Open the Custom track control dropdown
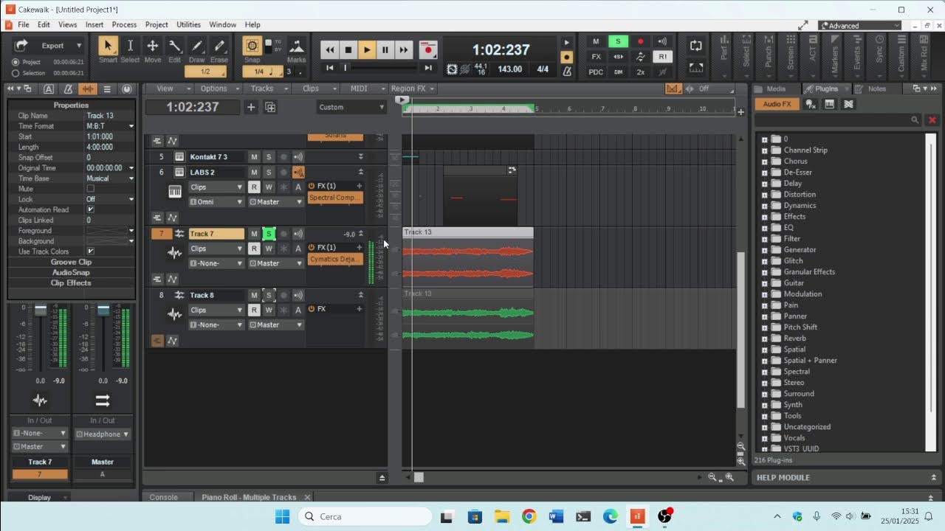The width and height of the screenshot is (945, 531). coord(351,107)
